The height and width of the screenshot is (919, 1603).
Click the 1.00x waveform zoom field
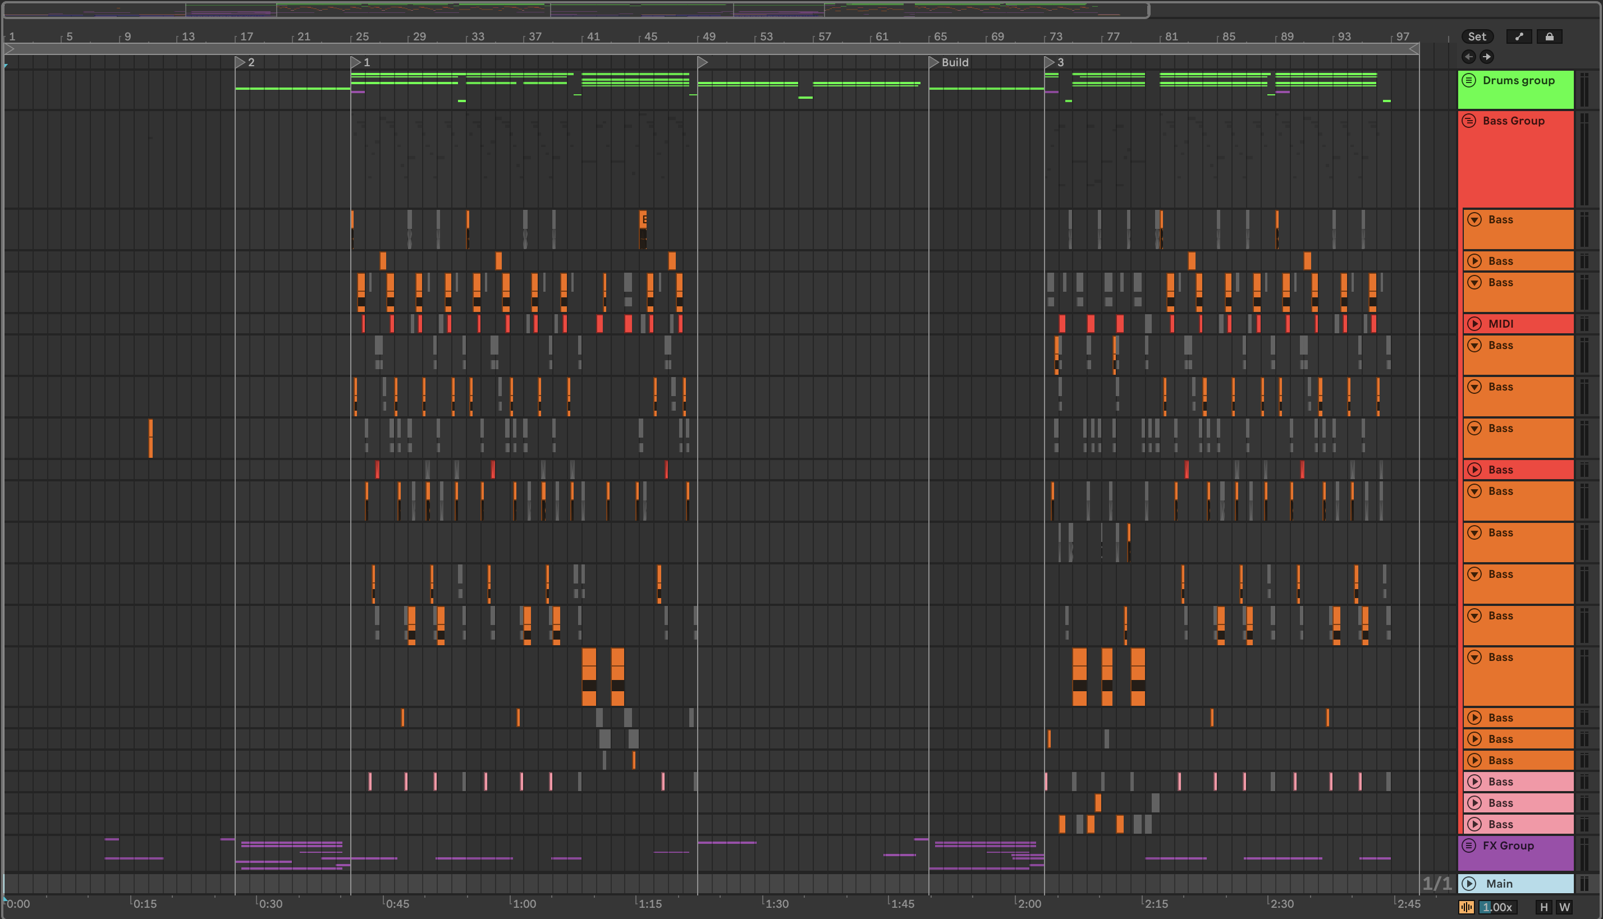pyautogui.click(x=1497, y=907)
